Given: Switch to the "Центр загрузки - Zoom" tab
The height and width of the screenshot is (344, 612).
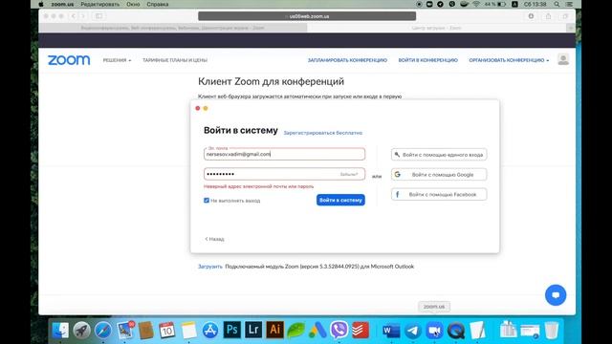Looking at the screenshot, I should 436,28.
